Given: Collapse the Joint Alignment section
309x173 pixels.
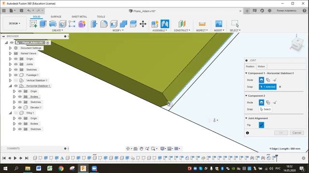Looking at the screenshot, I should 246,118.
